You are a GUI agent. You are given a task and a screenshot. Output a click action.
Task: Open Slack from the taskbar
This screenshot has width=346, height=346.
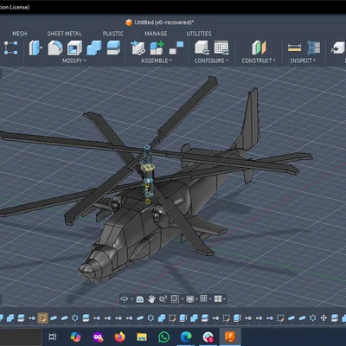208,336
